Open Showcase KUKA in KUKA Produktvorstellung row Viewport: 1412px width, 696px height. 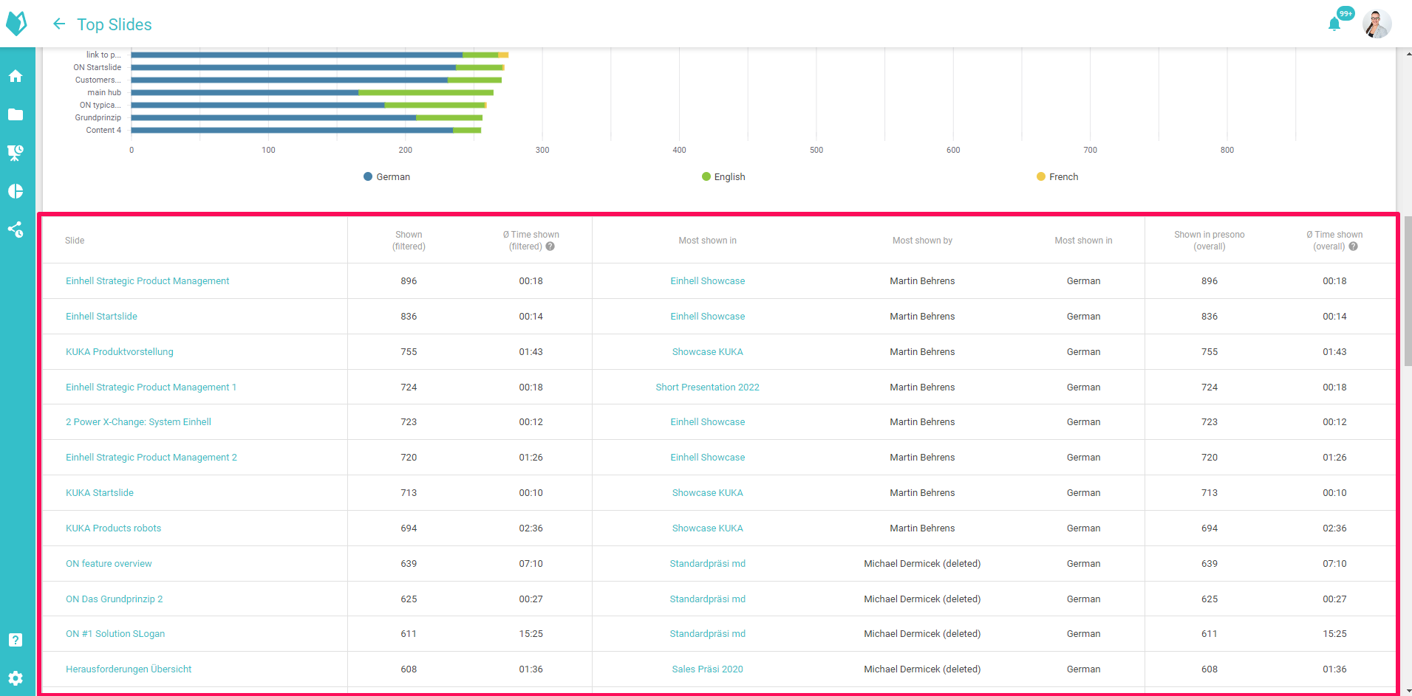[x=707, y=352]
